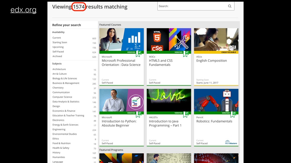The image size is (291, 163).
Task: Click title 'English Composition'
Action: (211, 61)
